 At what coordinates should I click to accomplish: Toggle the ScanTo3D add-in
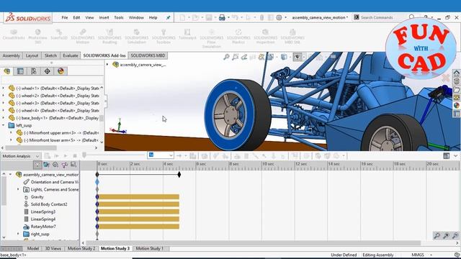(59, 35)
